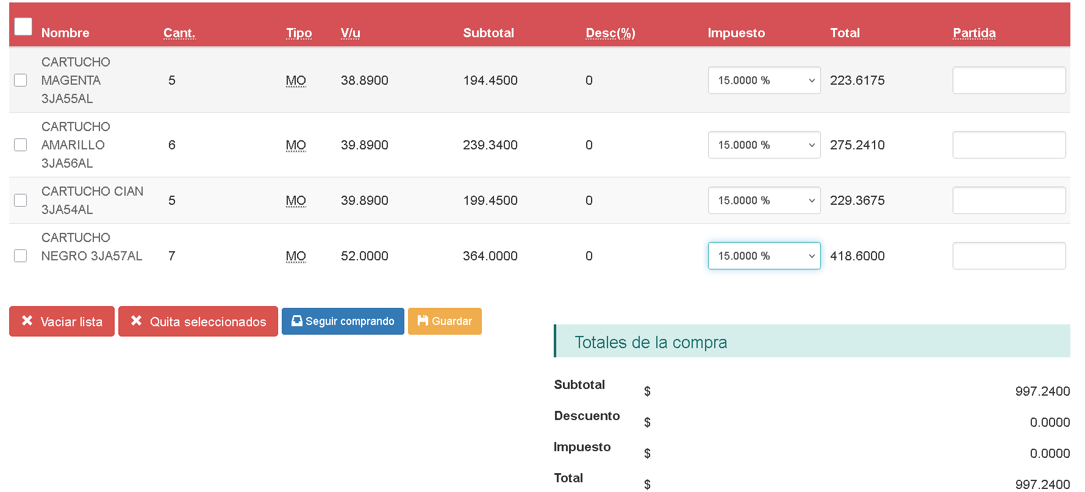Click MO type on Cartucho Magenta row
The image size is (1085, 492).
point(296,80)
